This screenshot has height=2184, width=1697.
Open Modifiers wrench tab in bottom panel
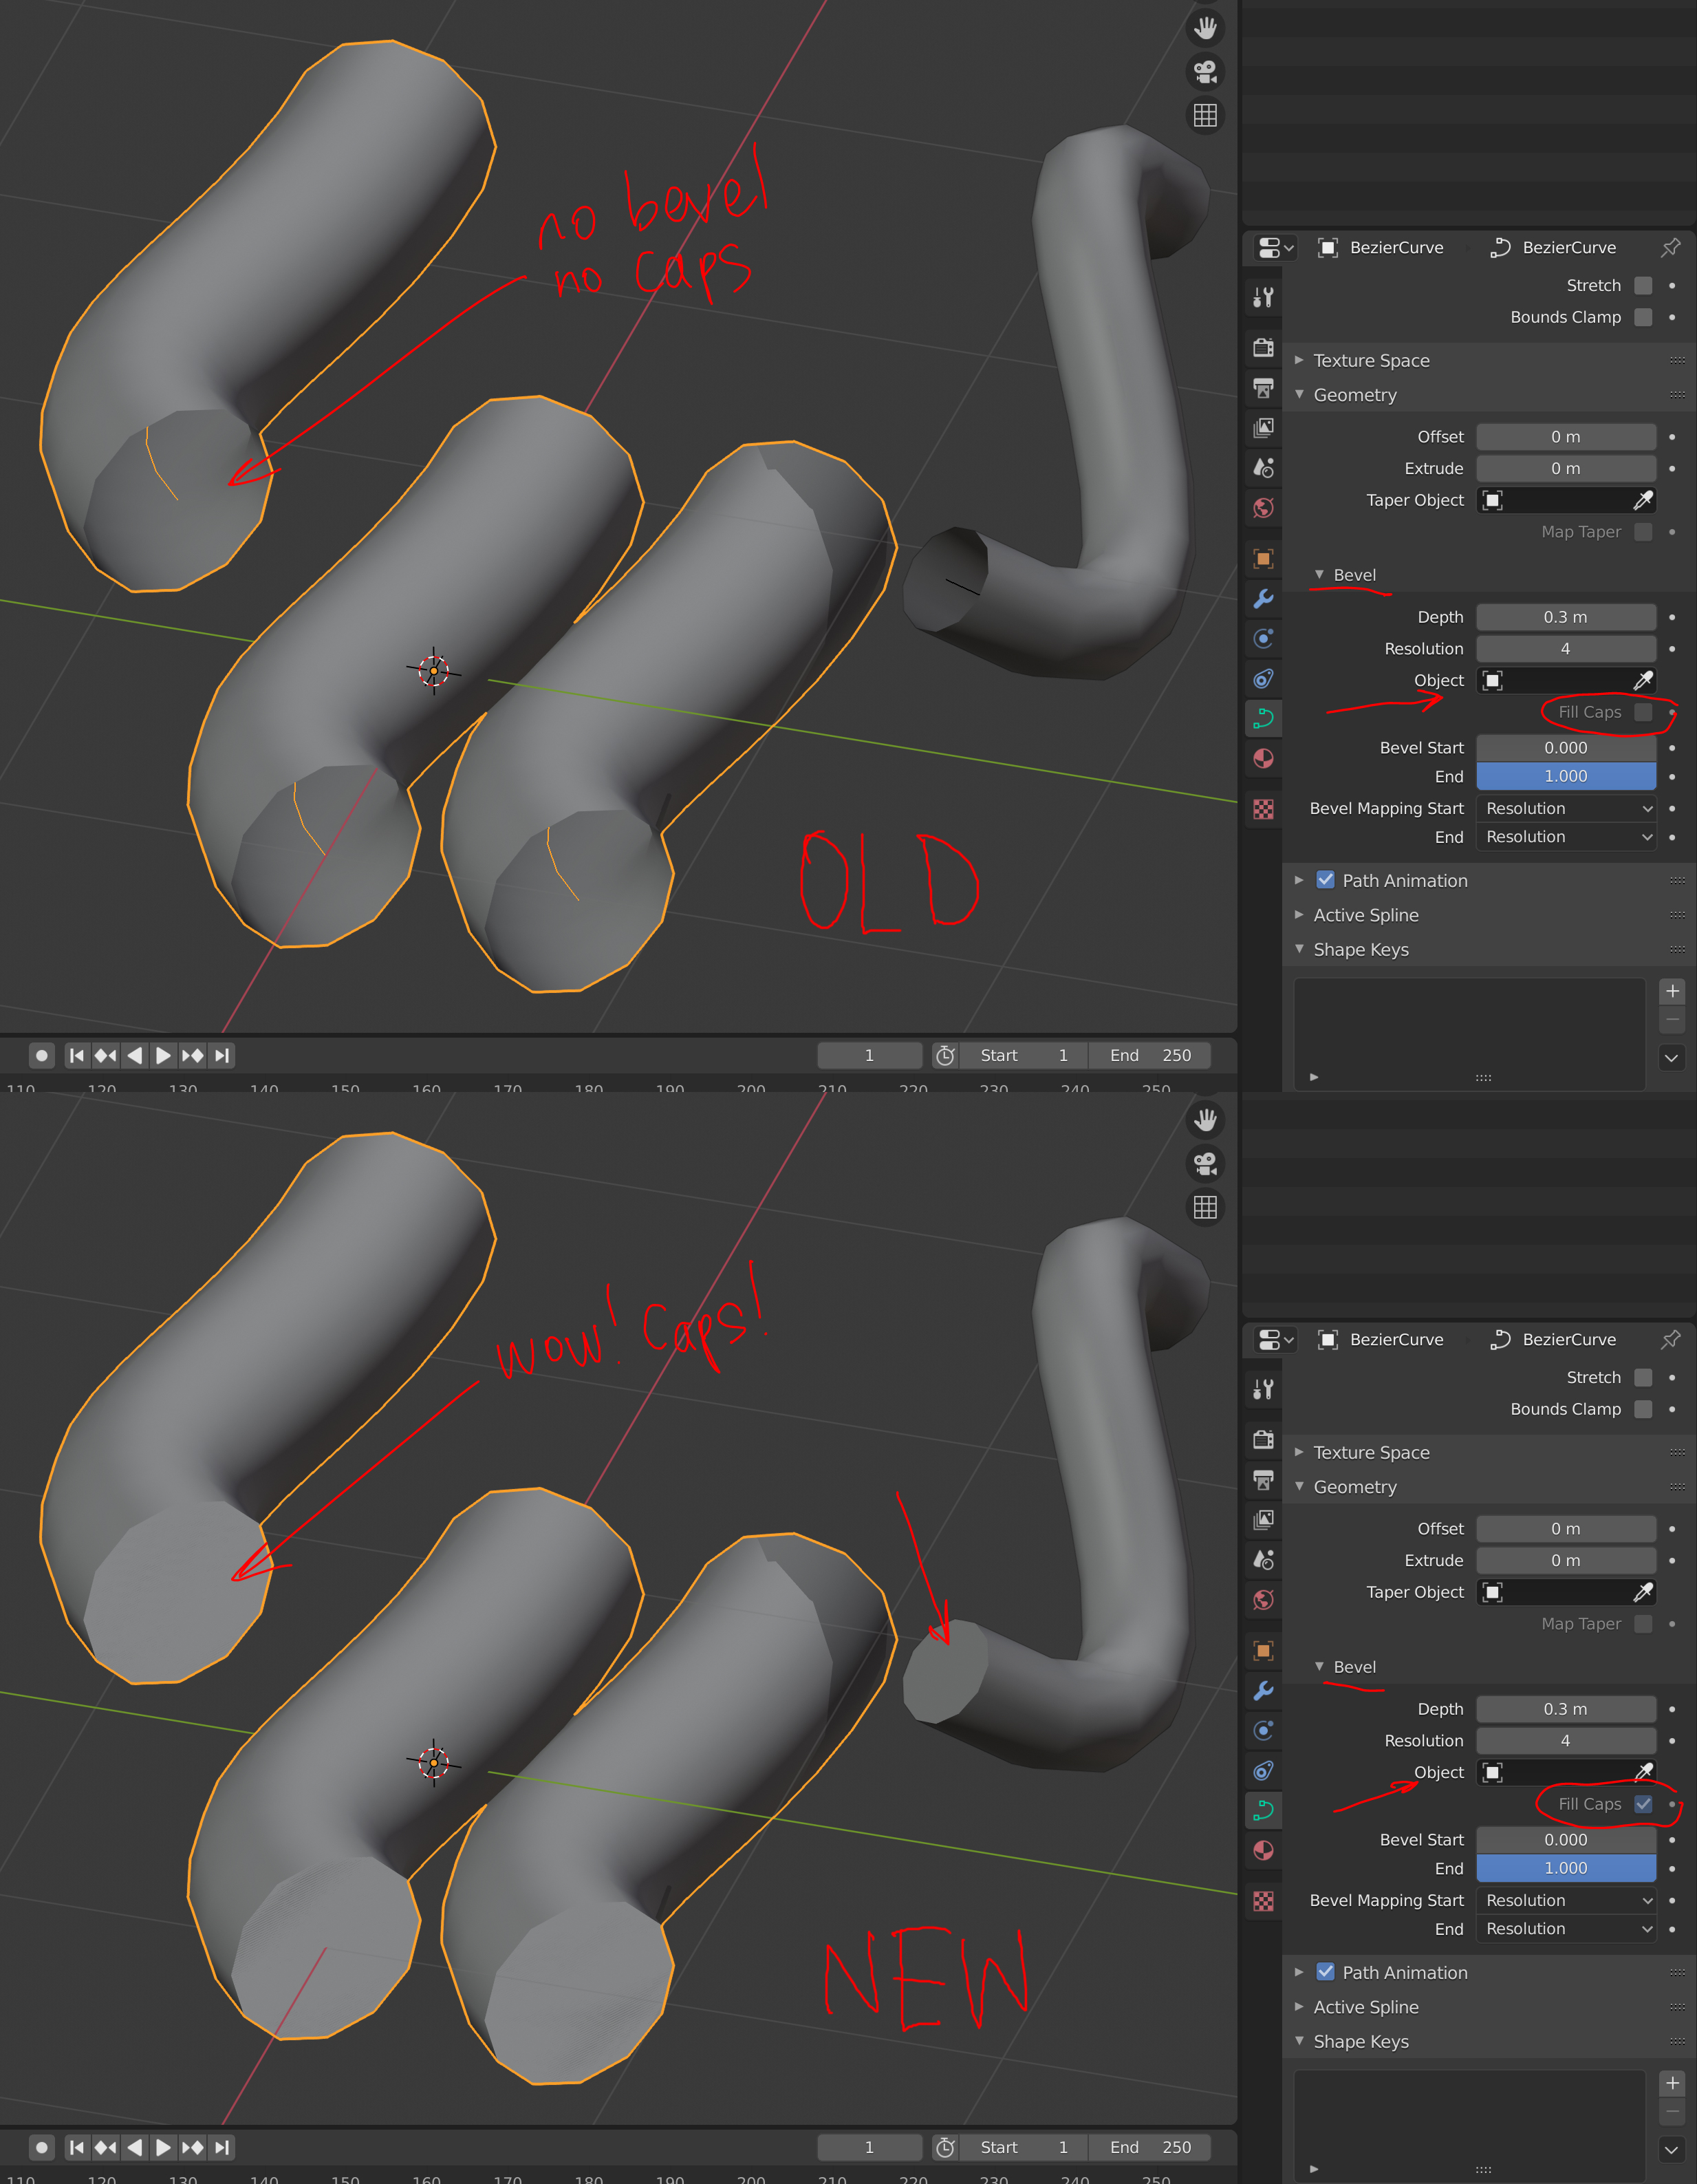point(1263,1691)
